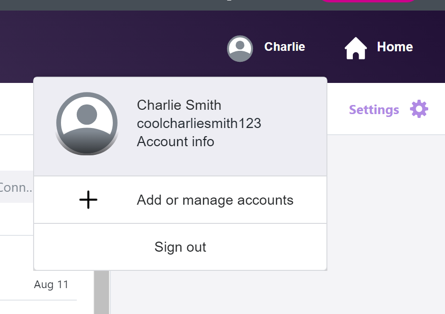Open the Settings text link
This screenshot has height=314, width=445.
coord(374,110)
